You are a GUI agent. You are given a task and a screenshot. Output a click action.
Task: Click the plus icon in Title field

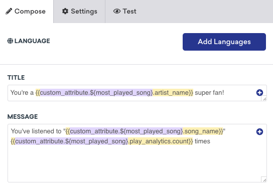click(259, 93)
